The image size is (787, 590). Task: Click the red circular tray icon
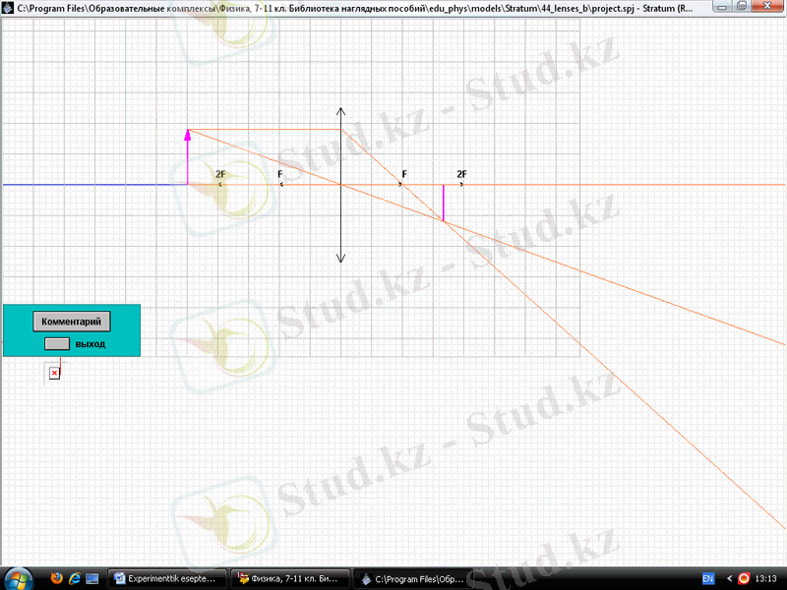[744, 579]
